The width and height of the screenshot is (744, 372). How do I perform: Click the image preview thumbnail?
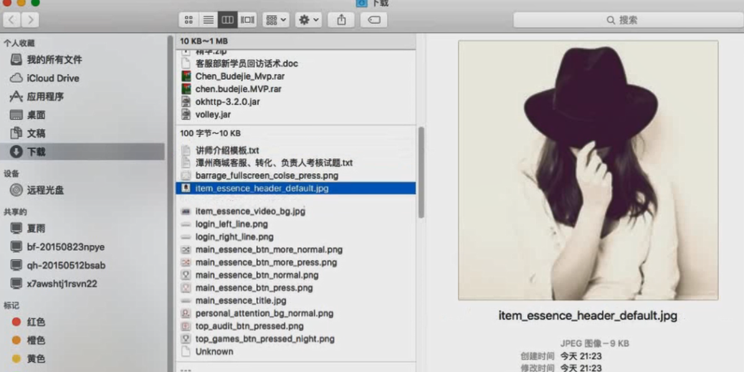(588, 170)
